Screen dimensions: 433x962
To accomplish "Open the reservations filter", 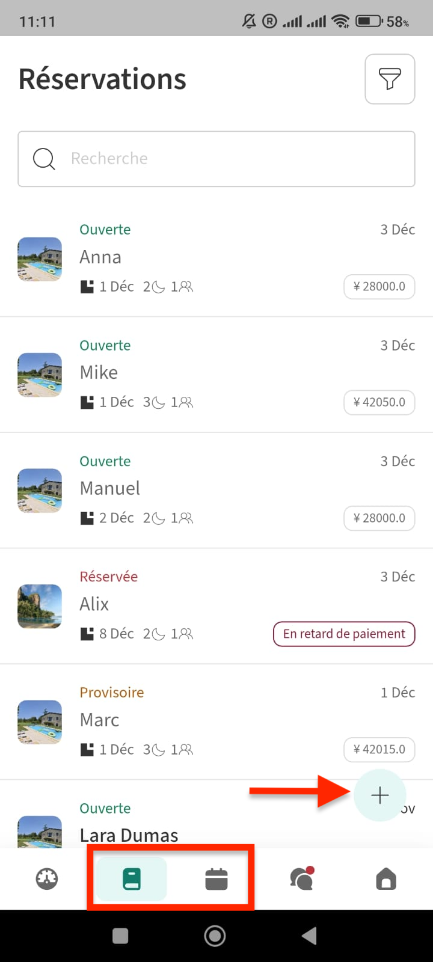I will [390, 79].
